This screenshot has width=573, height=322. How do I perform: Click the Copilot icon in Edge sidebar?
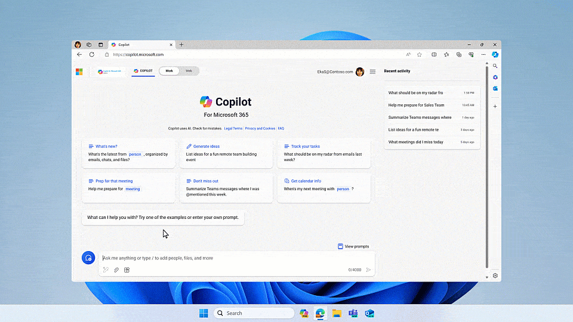(495, 54)
